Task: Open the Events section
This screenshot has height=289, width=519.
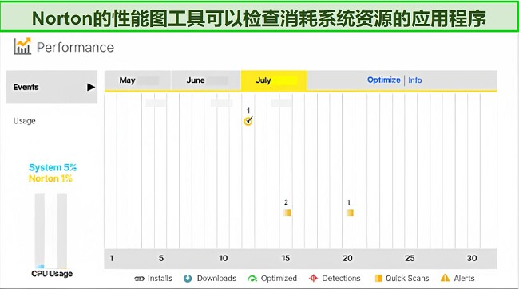Action: tap(52, 87)
